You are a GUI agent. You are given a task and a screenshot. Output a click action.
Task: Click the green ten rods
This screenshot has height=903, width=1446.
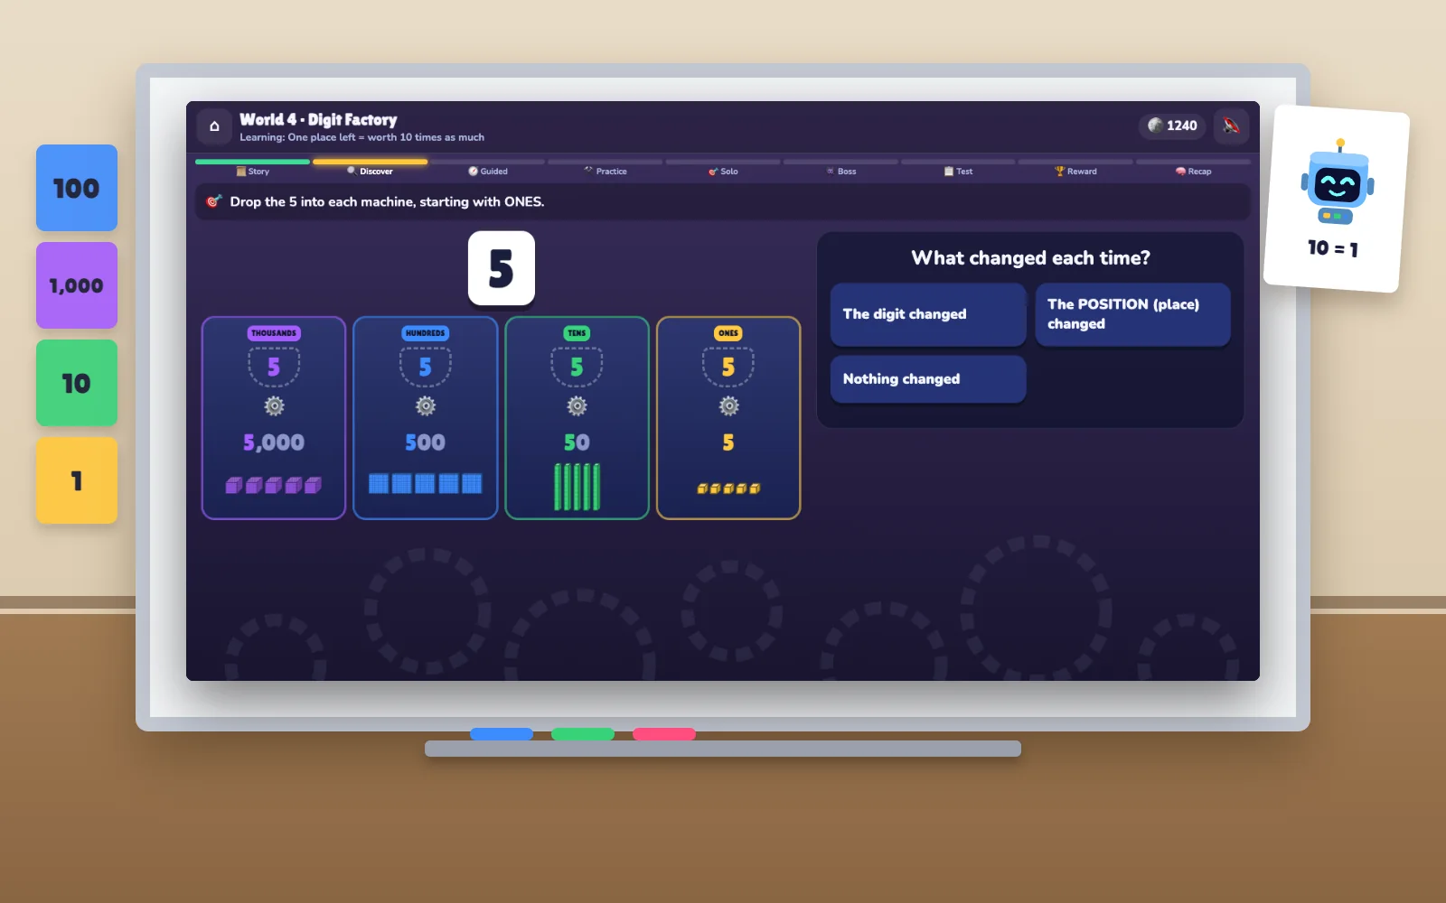(577, 487)
